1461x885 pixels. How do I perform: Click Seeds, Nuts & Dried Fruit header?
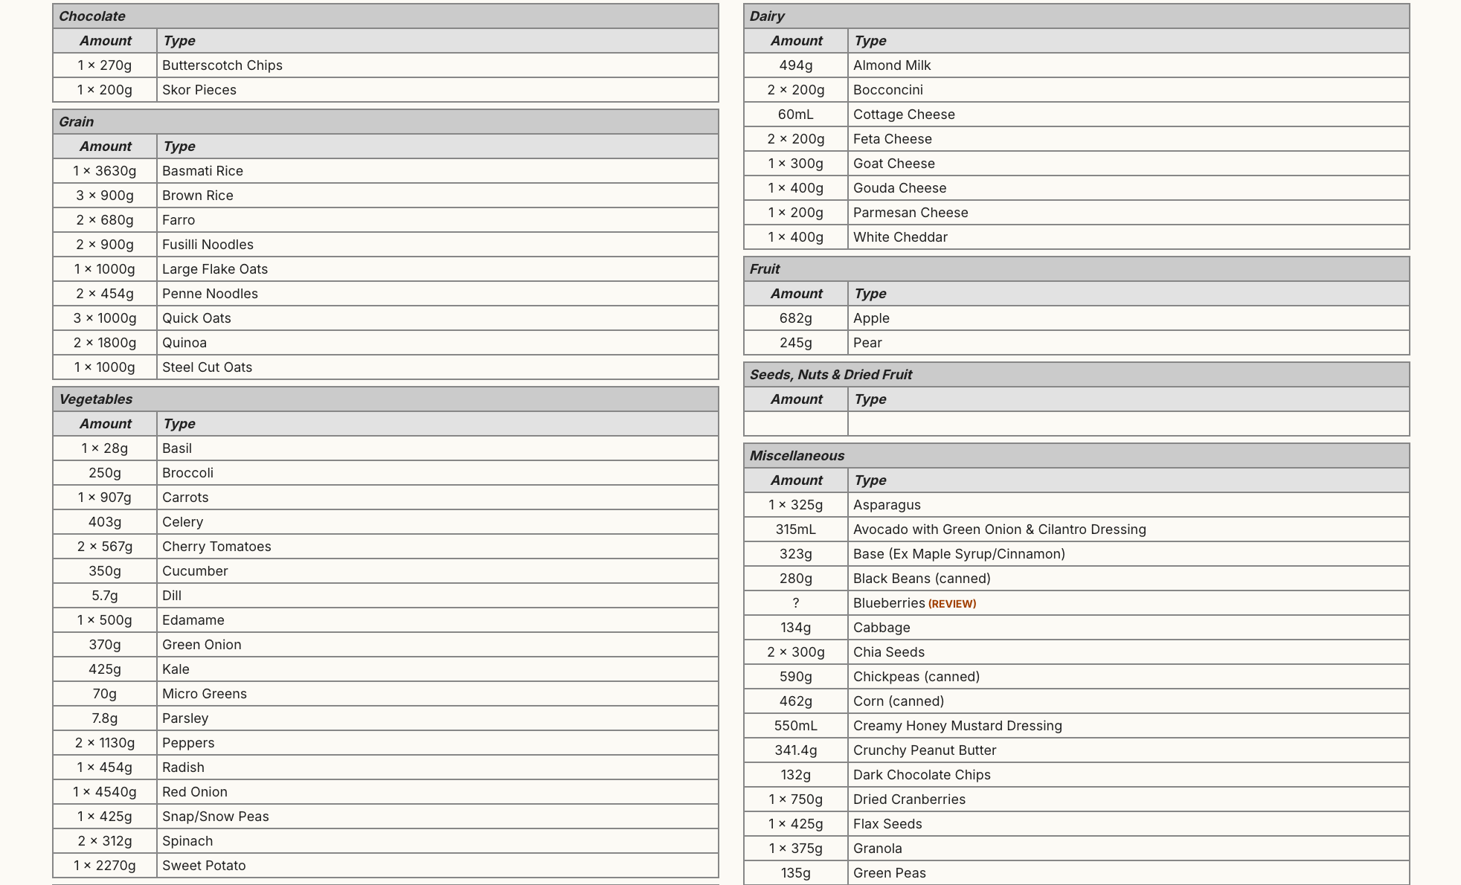click(1076, 375)
